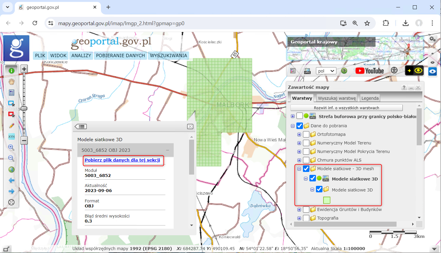441x253 pixels.
Task: Bookmark this page with star icon
Action: click(x=367, y=23)
